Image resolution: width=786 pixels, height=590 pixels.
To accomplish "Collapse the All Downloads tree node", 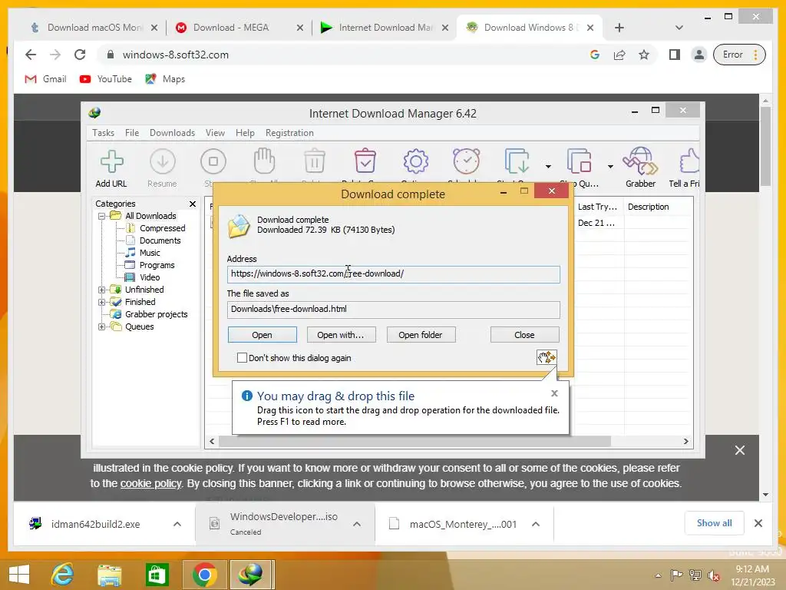I will pyautogui.click(x=102, y=216).
